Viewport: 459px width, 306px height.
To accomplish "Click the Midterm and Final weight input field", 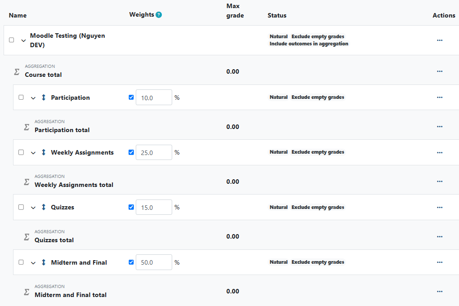I will 154,262.
